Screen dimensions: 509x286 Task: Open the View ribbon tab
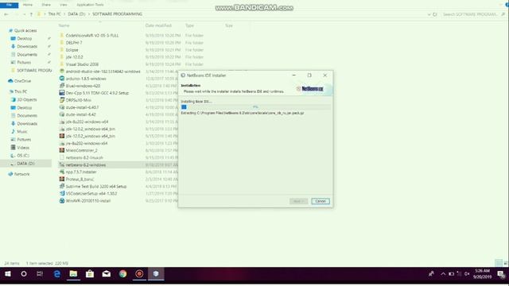click(64, 5)
